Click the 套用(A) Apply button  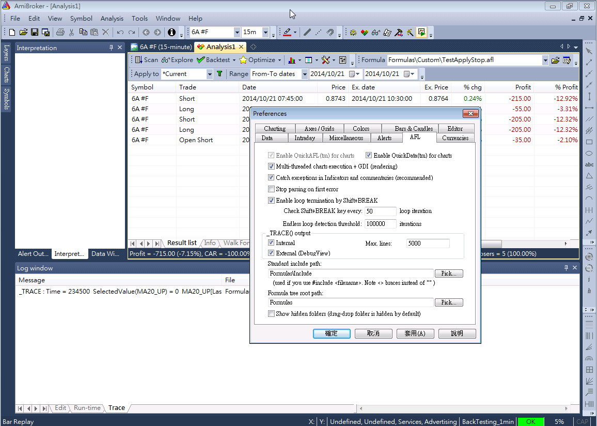click(x=415, y=333)
